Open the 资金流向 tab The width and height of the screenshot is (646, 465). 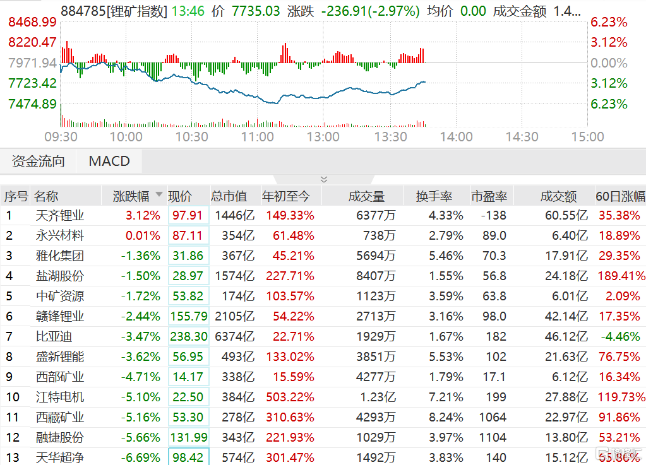click(x=39, y=162)
